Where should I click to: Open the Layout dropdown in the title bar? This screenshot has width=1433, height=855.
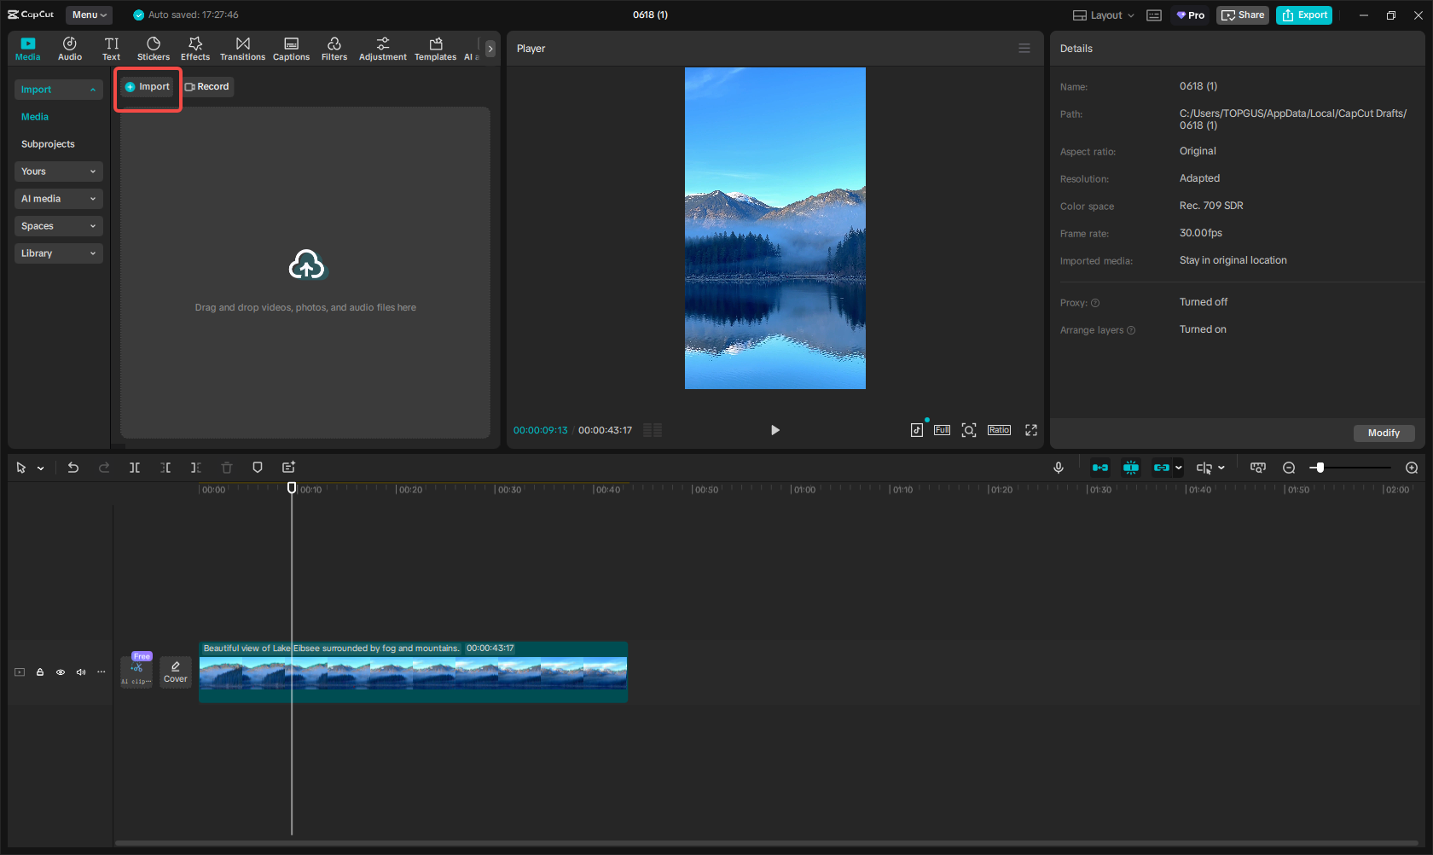click(x=1102, y=15)
